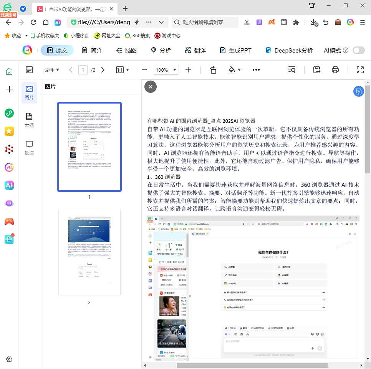This screenshot has width=371, height=369.
Task: Click the zoom out minus control
Action: (x=144, y=70)
